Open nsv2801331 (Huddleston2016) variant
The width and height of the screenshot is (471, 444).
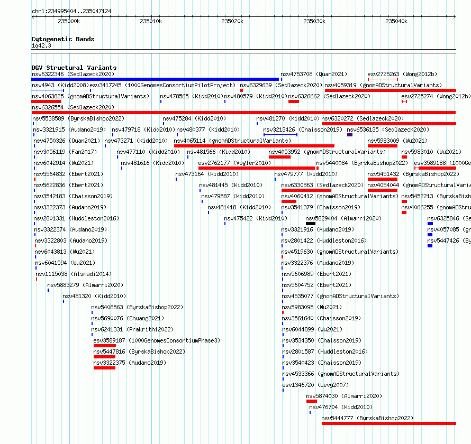(76, 218)
